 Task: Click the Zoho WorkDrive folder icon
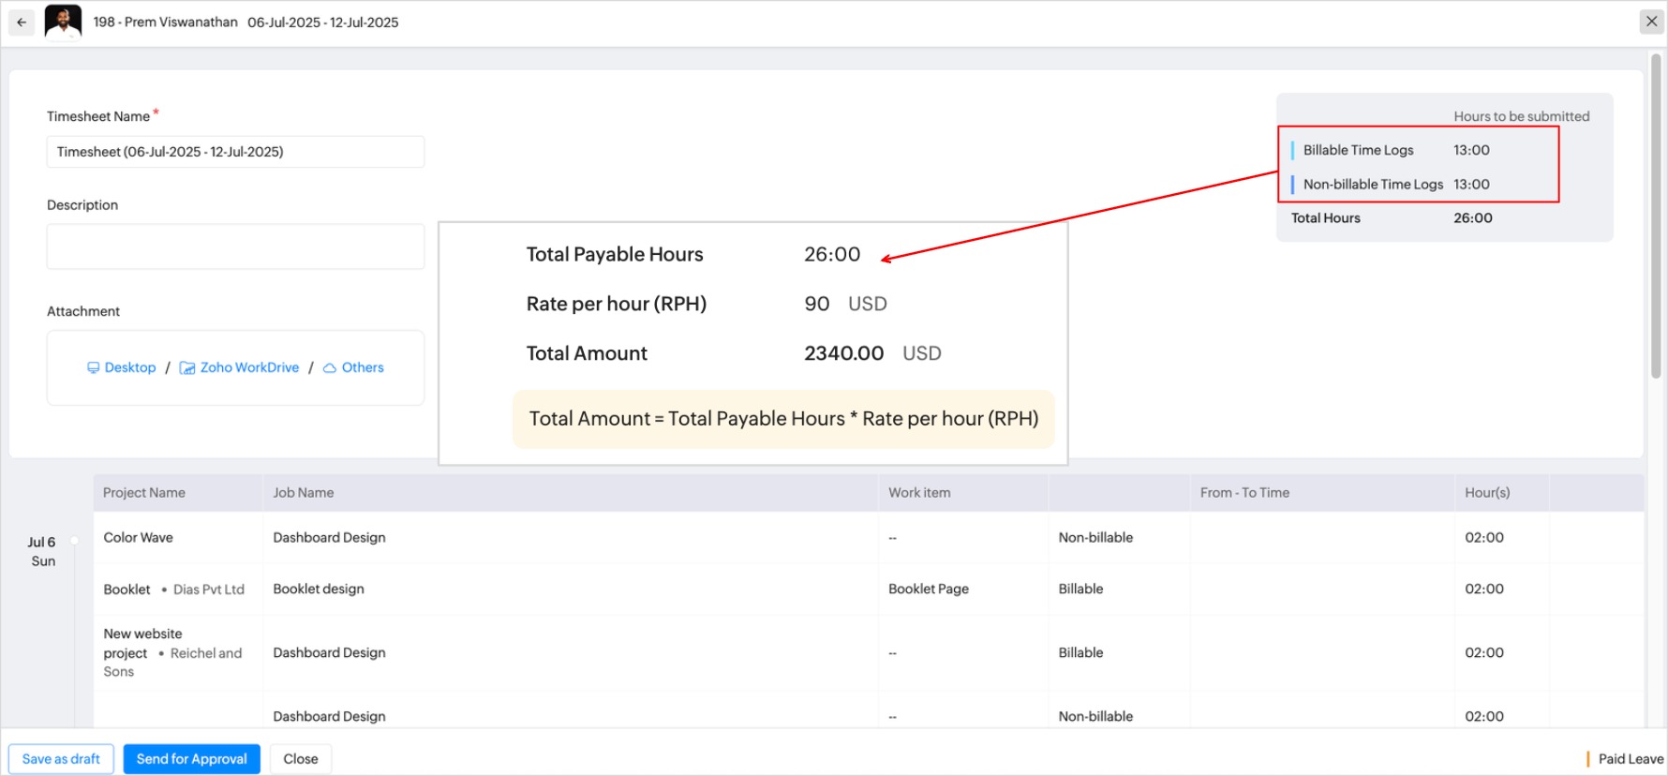coord(187,368)
